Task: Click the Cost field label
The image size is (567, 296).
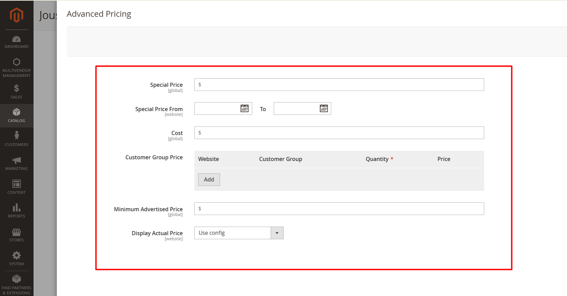Action: (x=177, y=133)
